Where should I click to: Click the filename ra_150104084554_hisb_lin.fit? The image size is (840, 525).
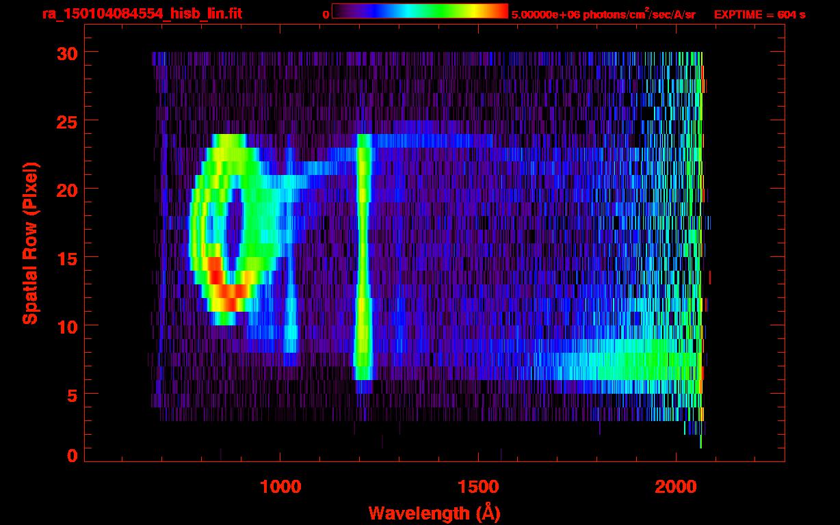pyautogui.click(x=141, y=14)
